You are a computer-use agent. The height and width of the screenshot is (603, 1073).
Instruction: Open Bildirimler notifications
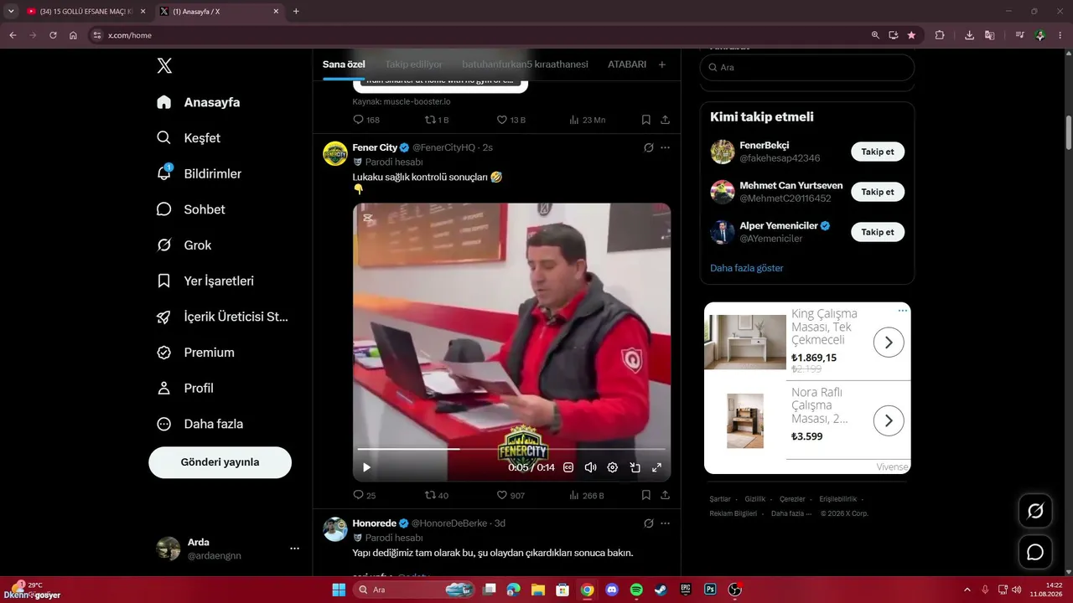coord(200,174)
